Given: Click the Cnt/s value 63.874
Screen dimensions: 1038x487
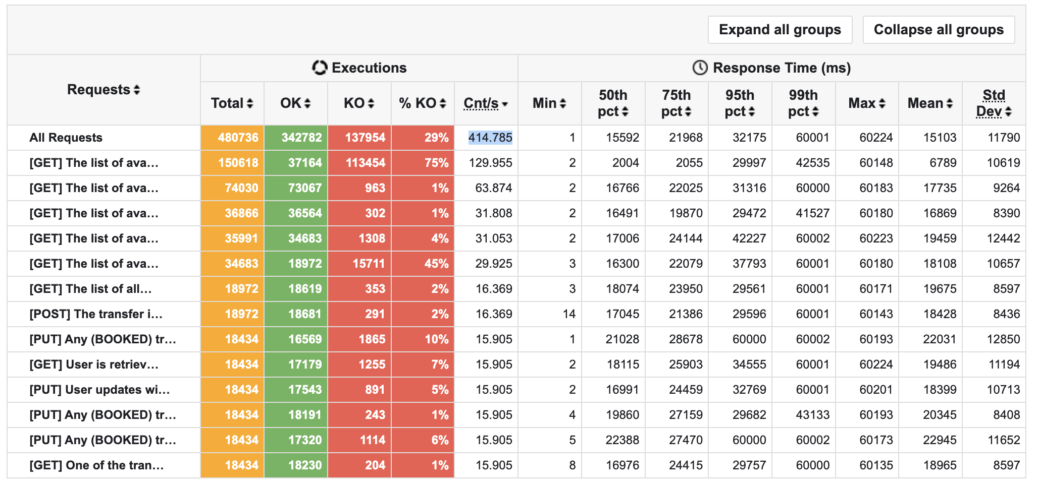Looking at the screenshot, I should tap(494, 188).
